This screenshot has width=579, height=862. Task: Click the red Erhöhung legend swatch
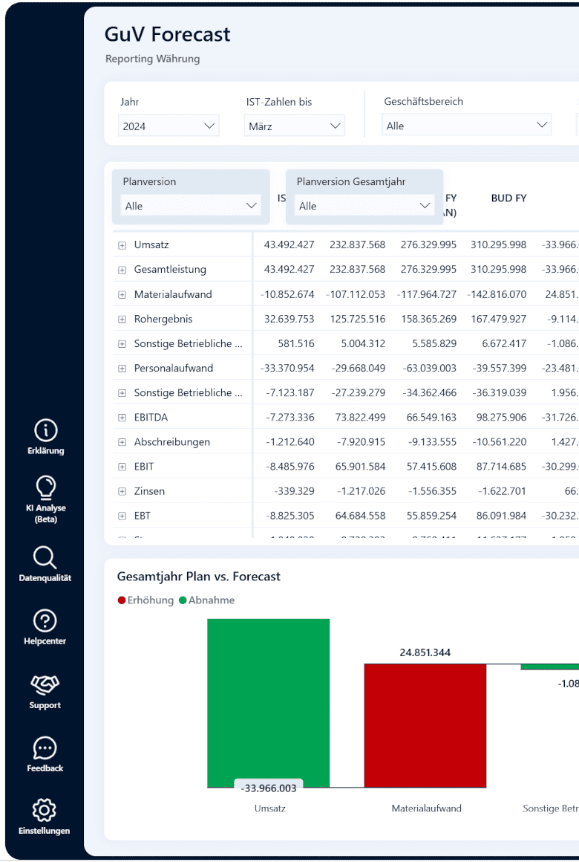point(122,600)
